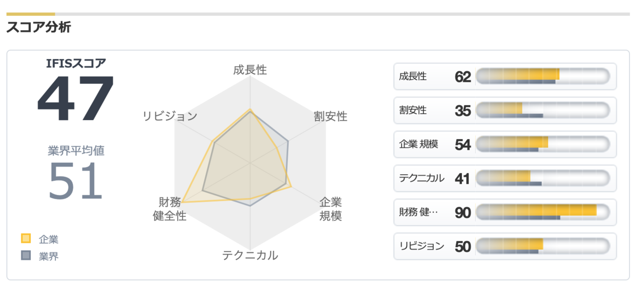
Task: Select the 企業 規模 score bar
Action: tap(543, 145)
